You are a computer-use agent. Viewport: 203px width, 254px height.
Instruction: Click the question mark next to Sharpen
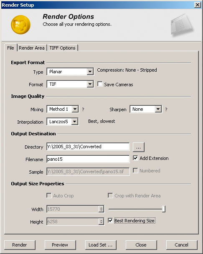pos(166,110)
